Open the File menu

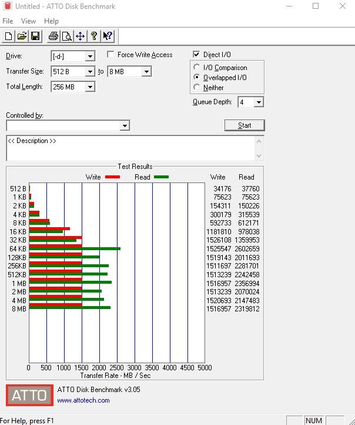click(8, 21)
